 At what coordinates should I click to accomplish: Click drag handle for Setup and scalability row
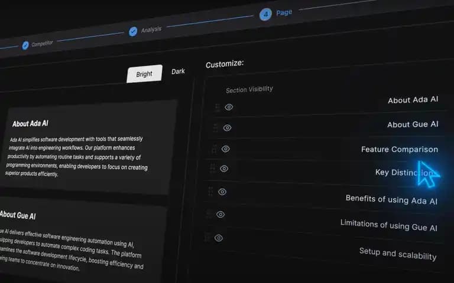(x=207, y=237)
